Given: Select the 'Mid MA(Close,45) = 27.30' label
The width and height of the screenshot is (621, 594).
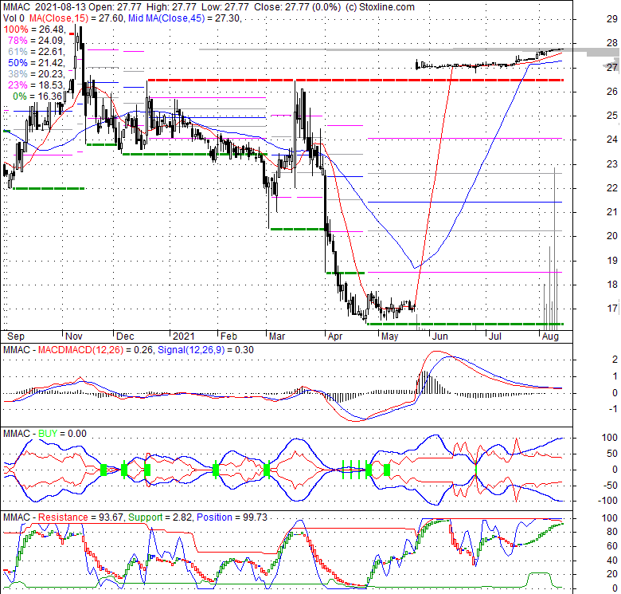Looking at the screenshot, I should pyautogui.click(x=184, y=18).
